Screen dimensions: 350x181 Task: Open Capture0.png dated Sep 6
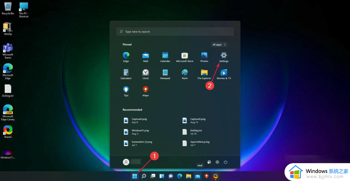[x=136, y=121]
